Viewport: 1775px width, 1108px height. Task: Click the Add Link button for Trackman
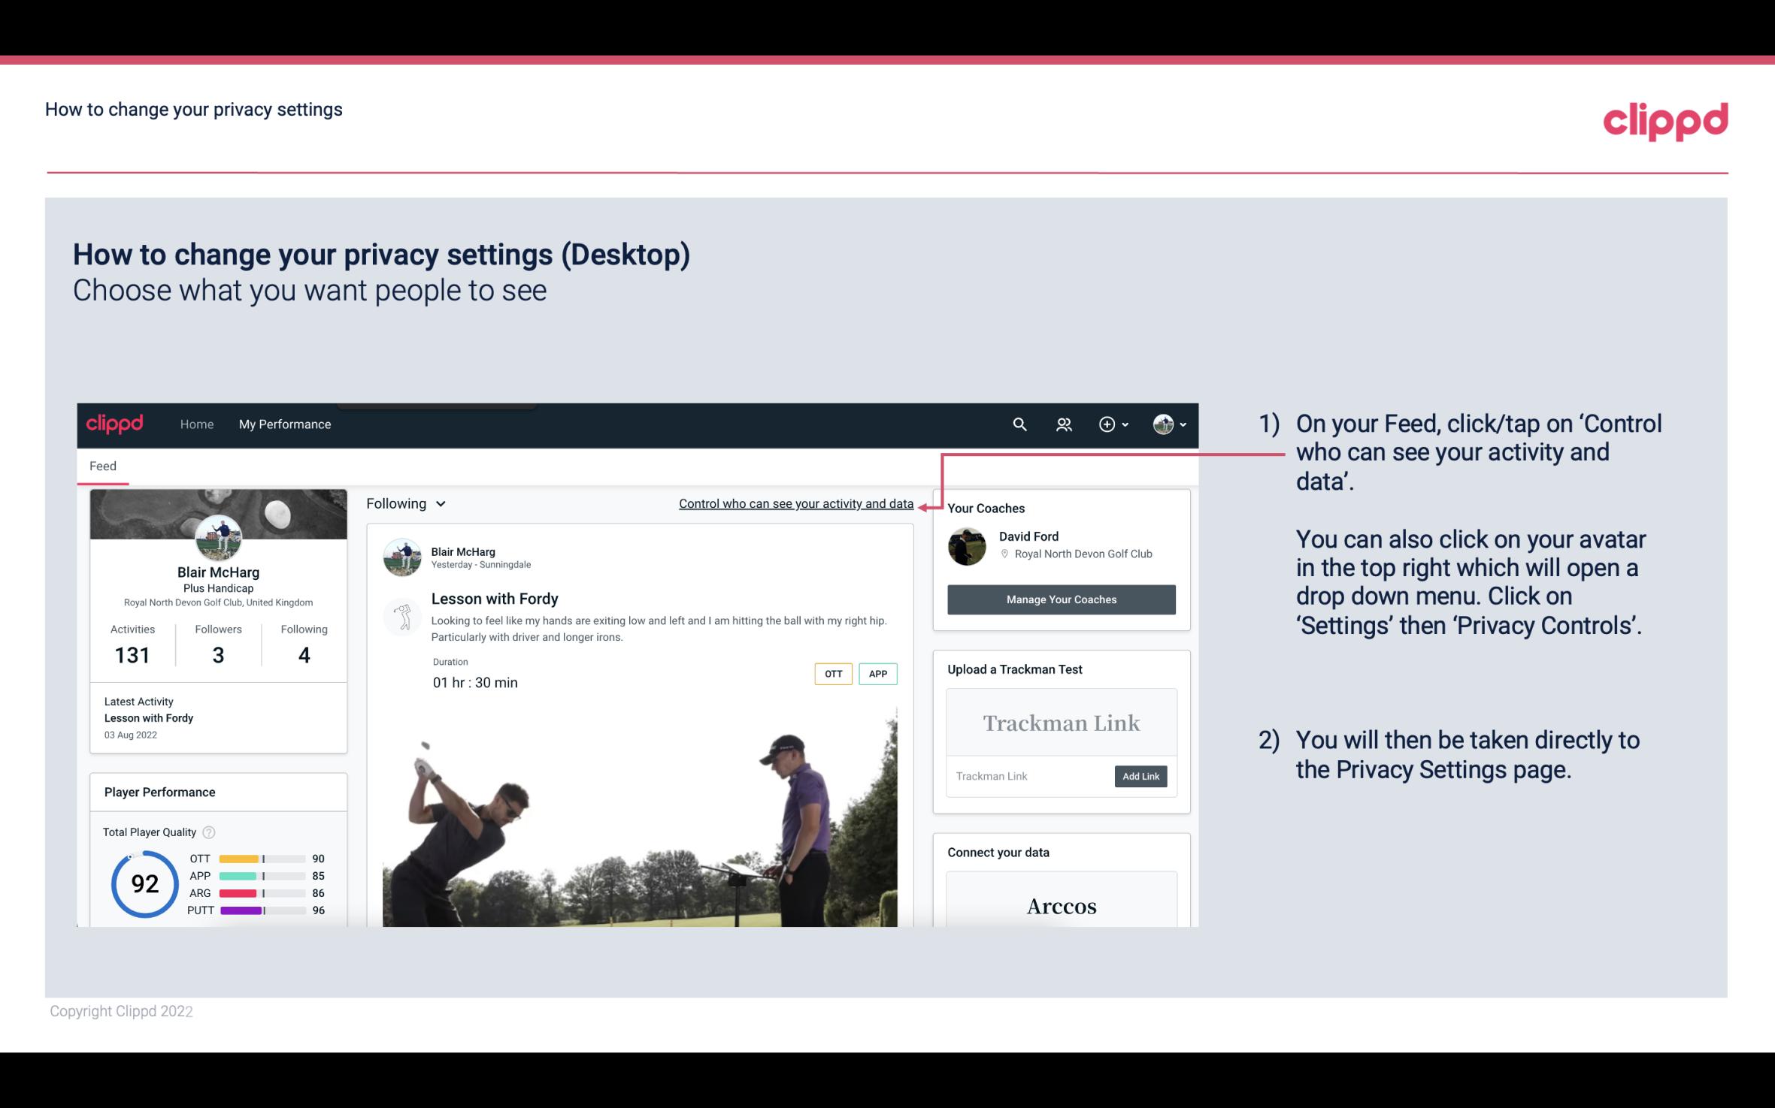click(1139, 776)
